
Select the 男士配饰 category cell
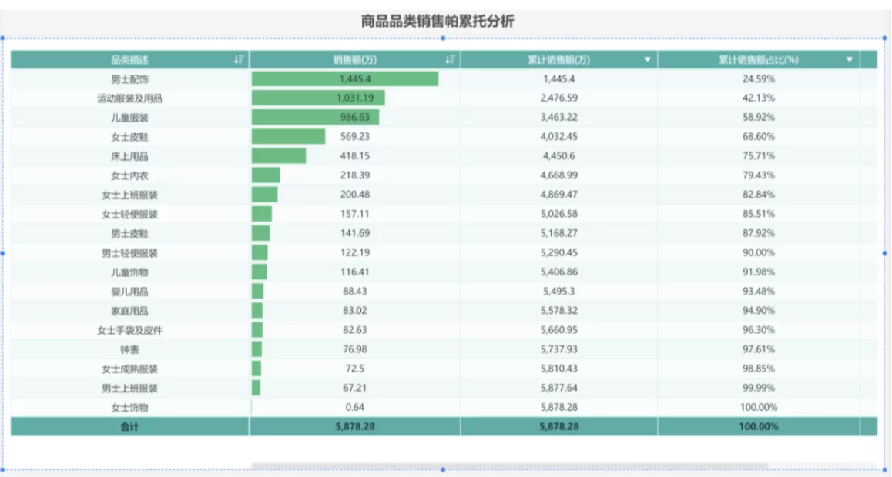coord(129,79)
